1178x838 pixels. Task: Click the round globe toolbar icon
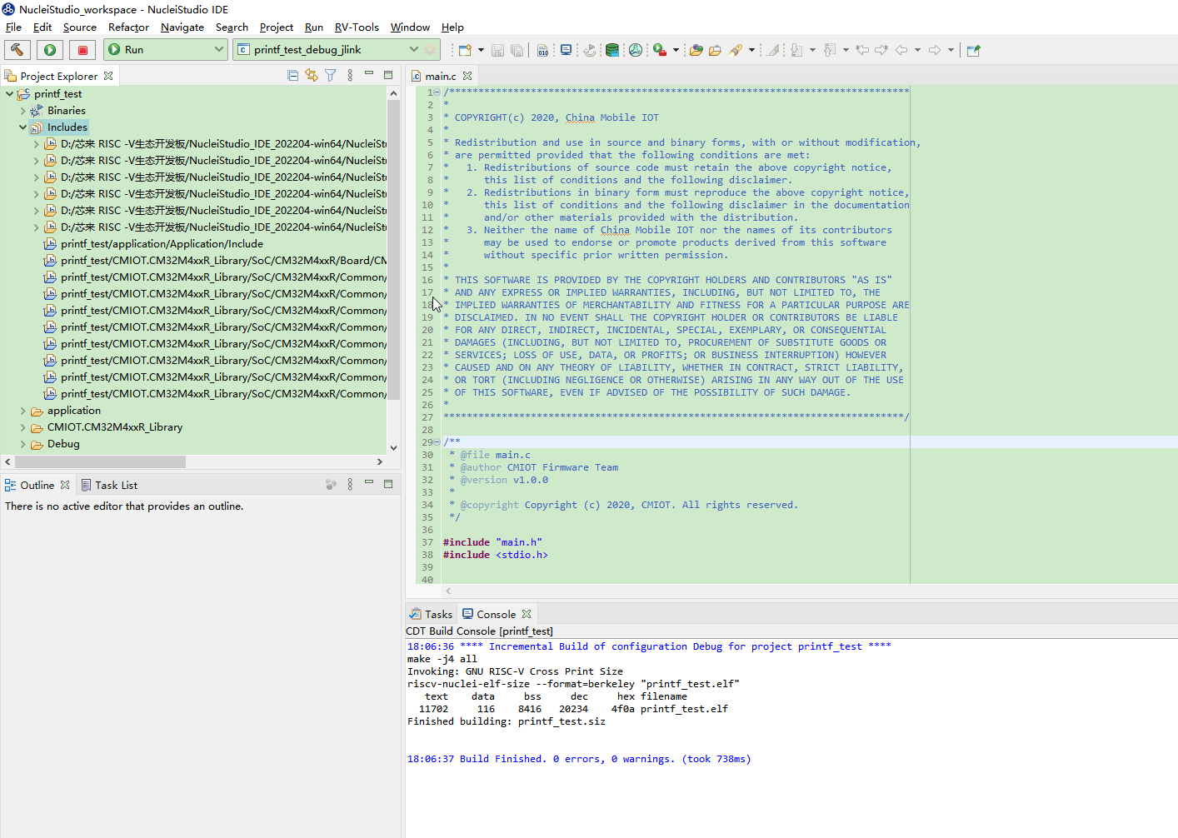click(636, 50)
